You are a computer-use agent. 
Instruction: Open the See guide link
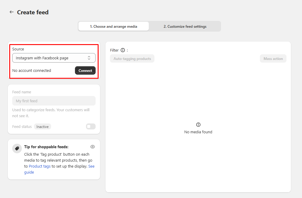pos(91,166)
